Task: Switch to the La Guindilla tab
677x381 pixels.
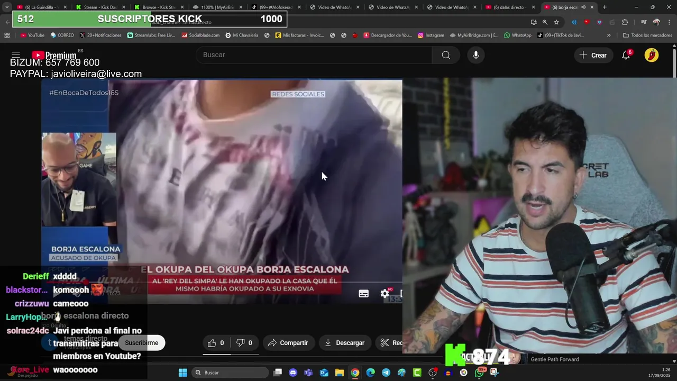Action: pos(42,7)
